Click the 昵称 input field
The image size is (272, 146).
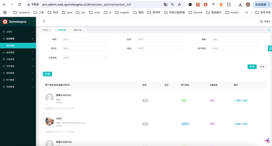85,39
